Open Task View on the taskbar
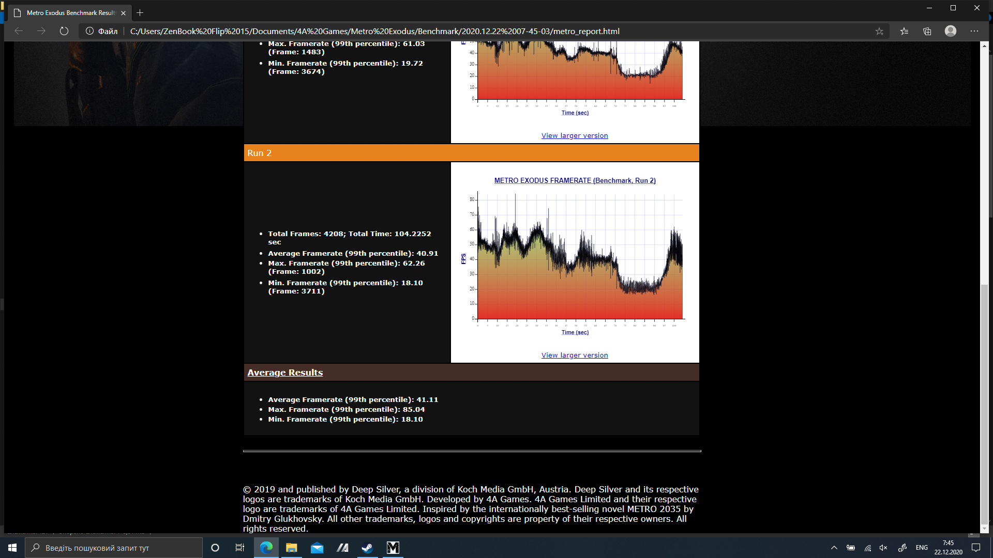The height and width of the screenshot is (558, 993). (x=240, y=548)
